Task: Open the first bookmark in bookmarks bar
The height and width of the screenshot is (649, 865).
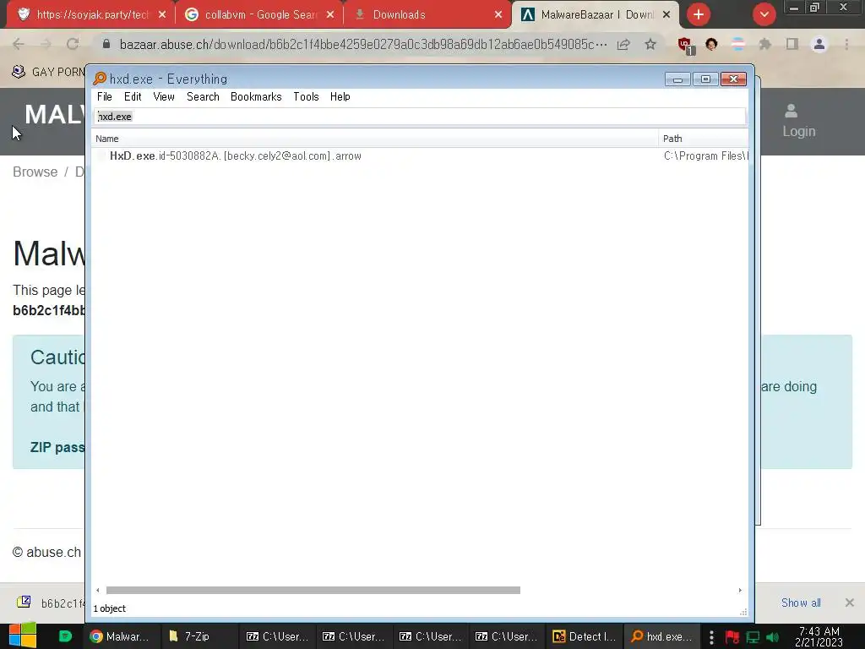Action: (48, 72)
